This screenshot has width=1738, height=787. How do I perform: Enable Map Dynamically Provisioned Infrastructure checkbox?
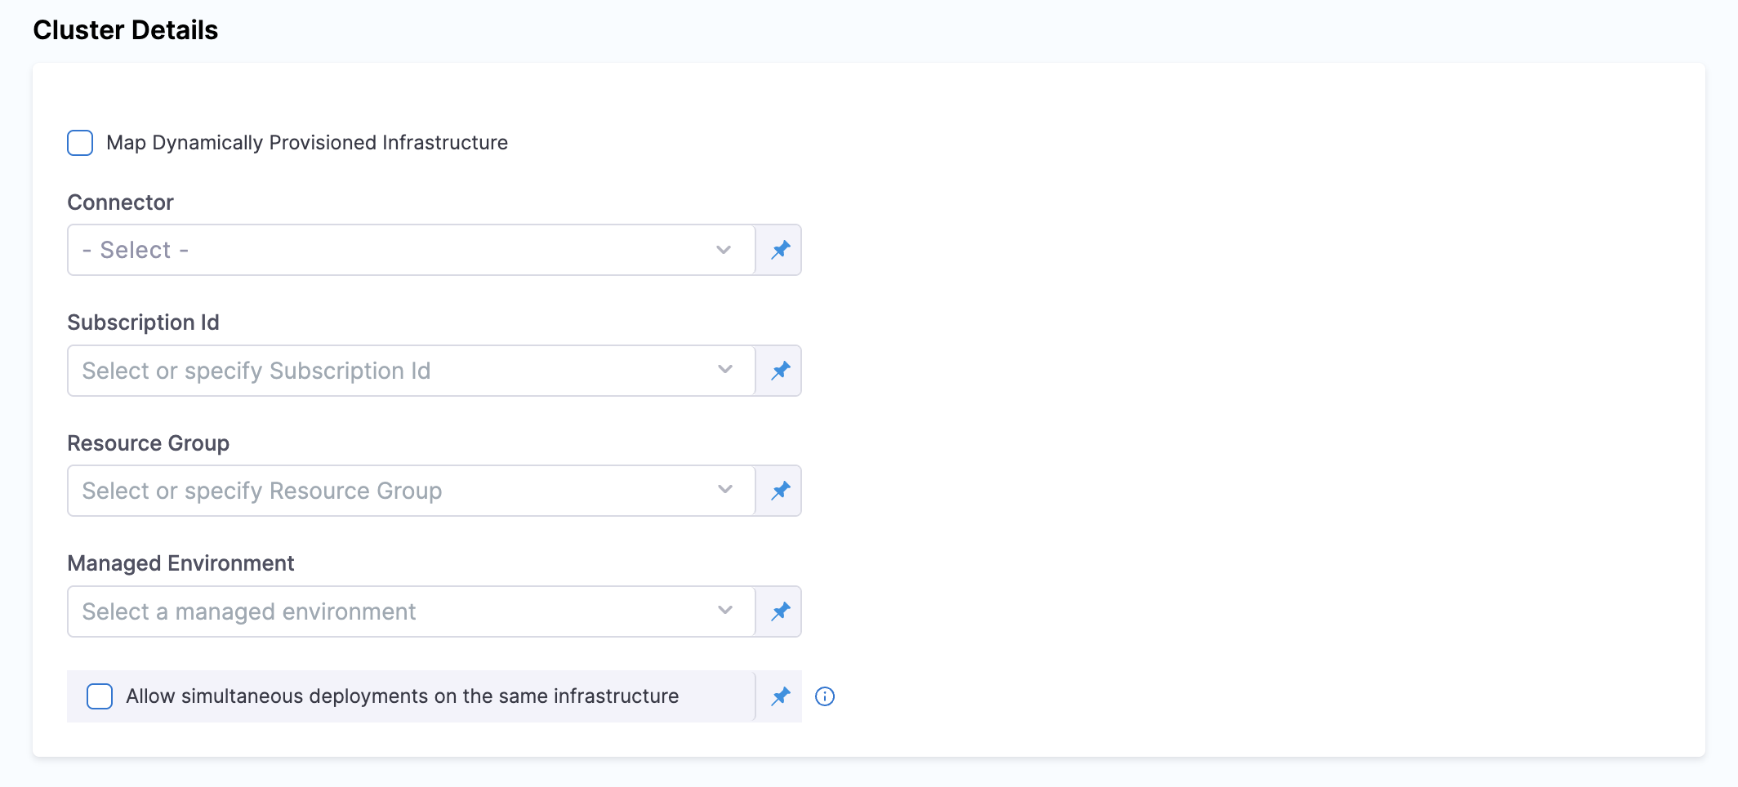click(80, 143)
